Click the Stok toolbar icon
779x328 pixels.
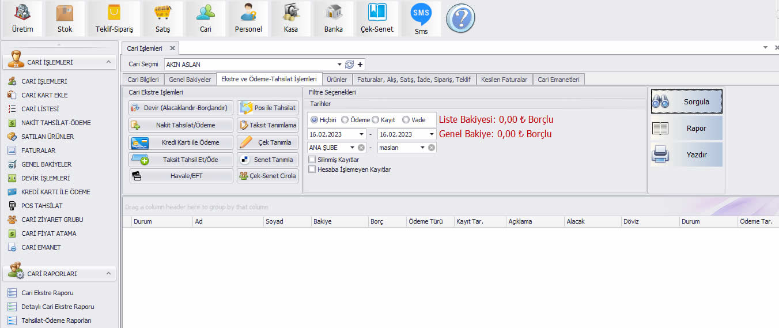coord(65,18)
